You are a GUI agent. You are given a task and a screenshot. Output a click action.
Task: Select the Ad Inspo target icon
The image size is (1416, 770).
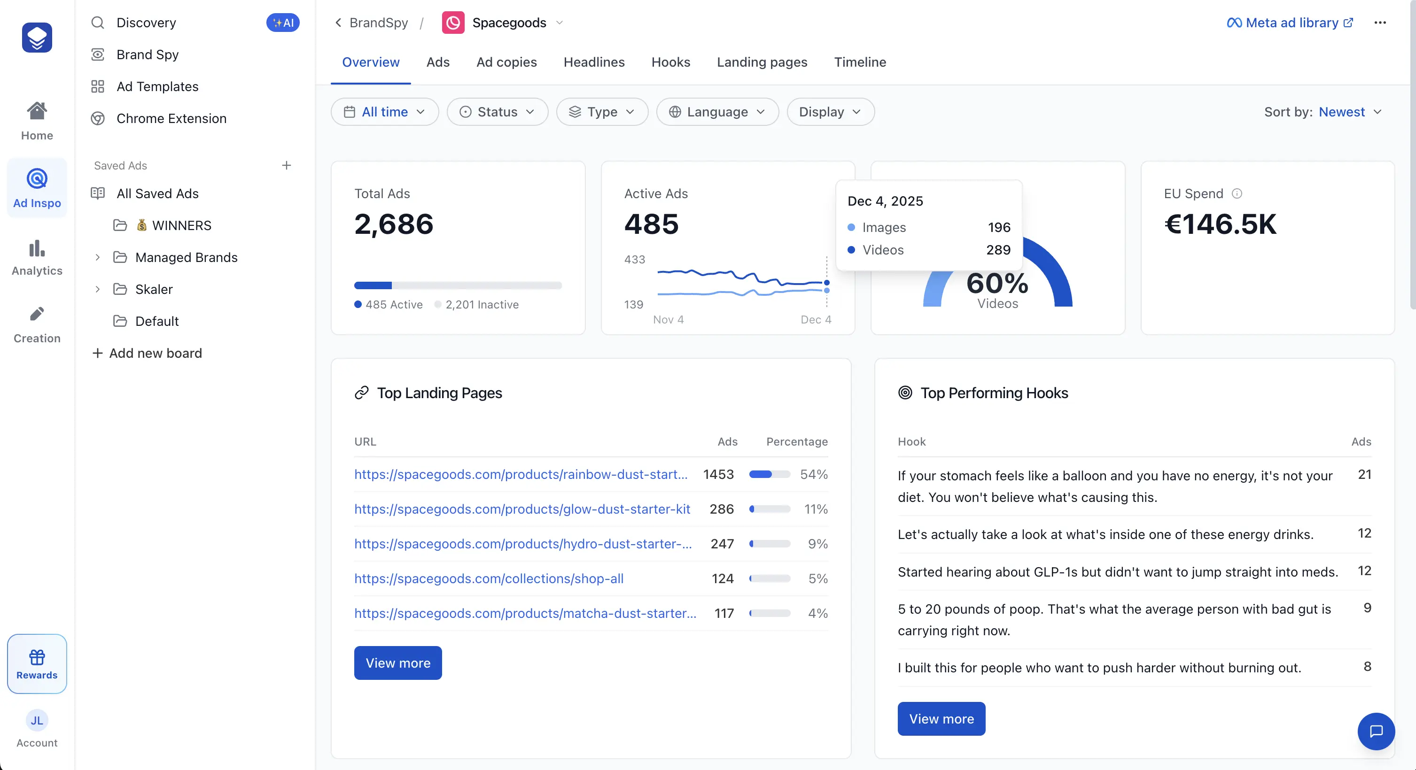(37, 178)
